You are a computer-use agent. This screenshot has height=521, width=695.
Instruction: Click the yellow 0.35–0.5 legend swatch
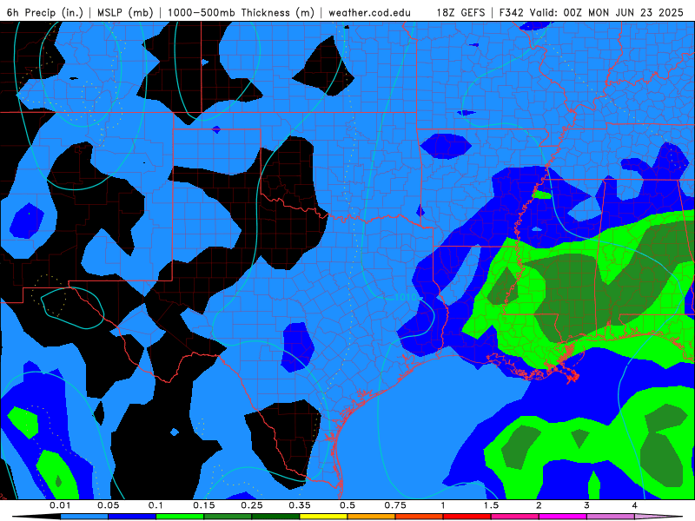tap(323, 517)
